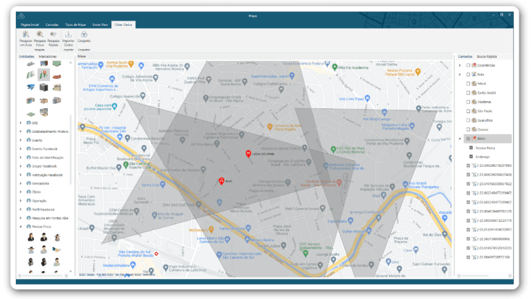532x299 pixels.
Task: Click the red LOCAL DO CRIME map marker
Action: click(x=248, y=153)
